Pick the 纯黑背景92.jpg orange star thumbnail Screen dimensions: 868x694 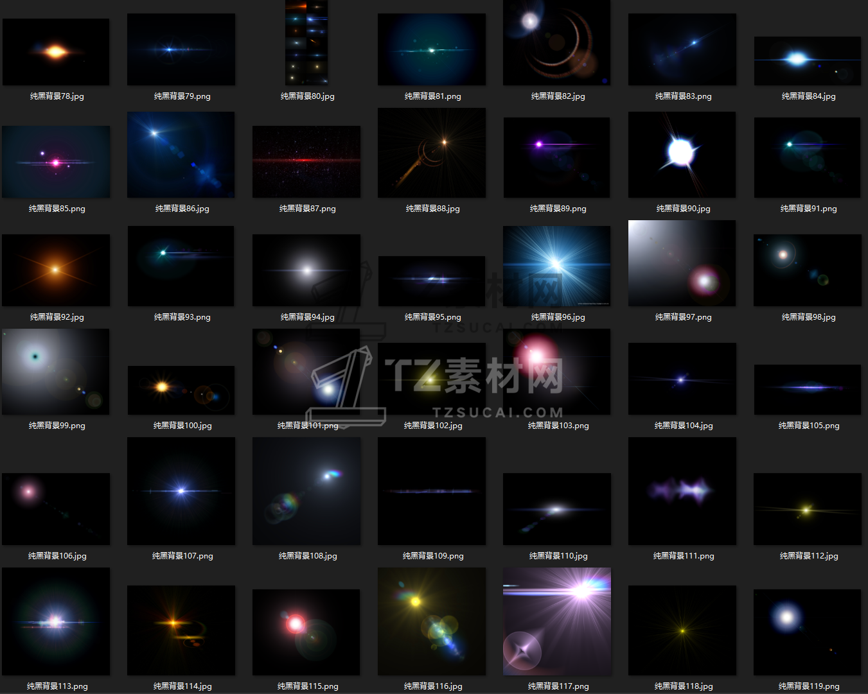(x=56, y=270)
